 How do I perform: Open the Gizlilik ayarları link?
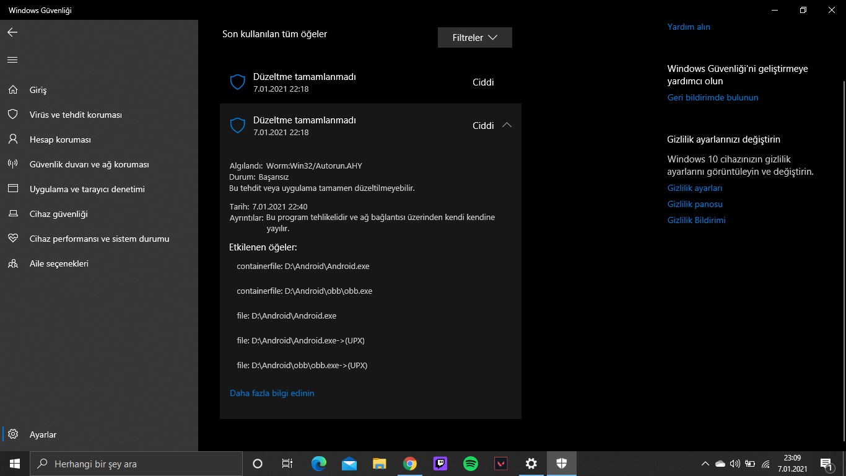(695, 188)
